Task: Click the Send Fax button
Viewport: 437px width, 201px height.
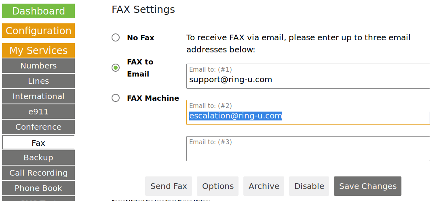Action: [169, 186]
